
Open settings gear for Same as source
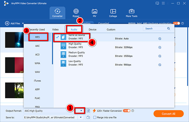[x=160, y=39]
